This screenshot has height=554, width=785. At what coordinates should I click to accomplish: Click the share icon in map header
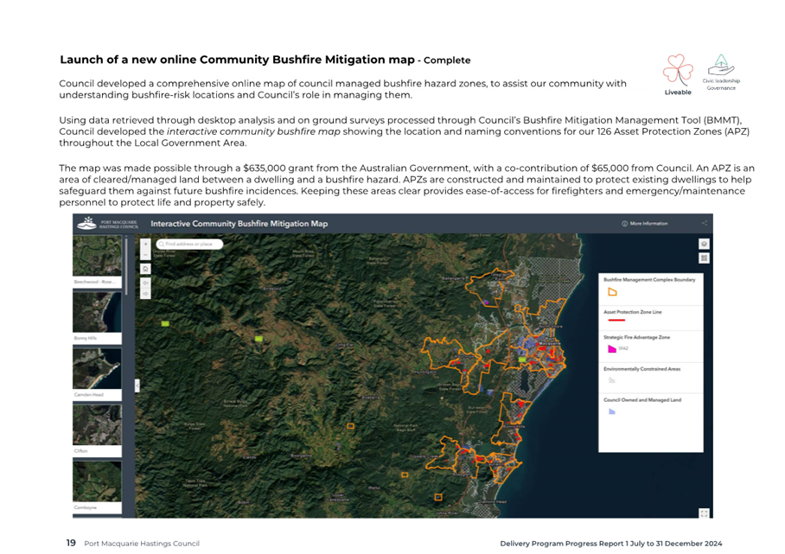[x=705, y=223]
